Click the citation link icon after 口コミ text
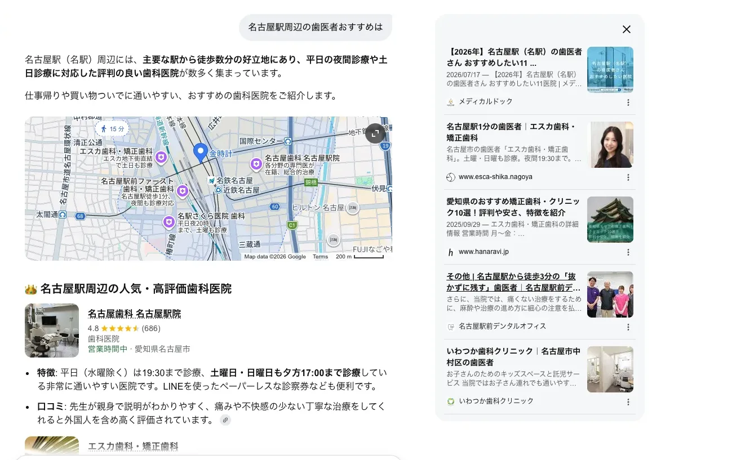The image size is (732, 460). point(225,420)
